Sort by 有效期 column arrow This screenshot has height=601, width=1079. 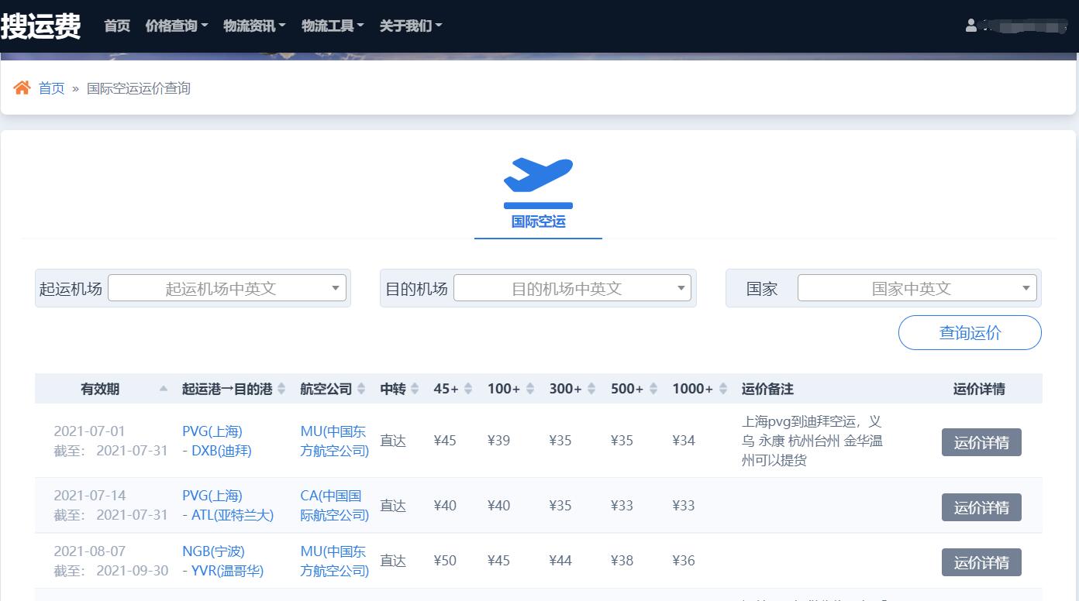coord(163,389)
